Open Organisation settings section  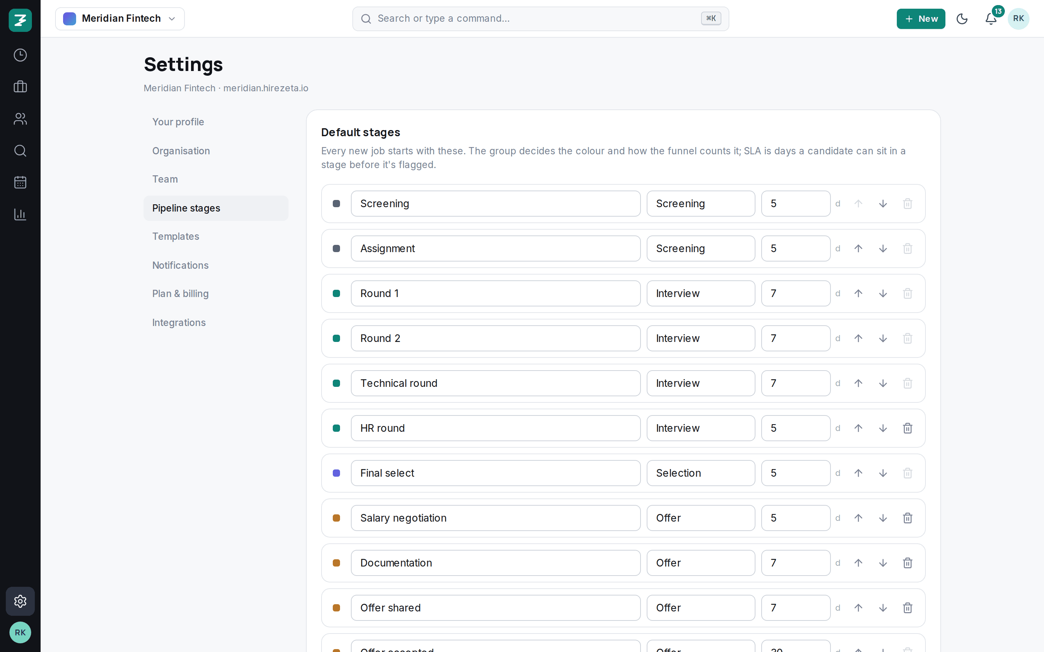(x=216, y=151)
